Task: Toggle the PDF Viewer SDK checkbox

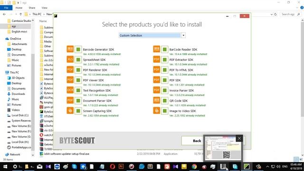Action: 78,80
